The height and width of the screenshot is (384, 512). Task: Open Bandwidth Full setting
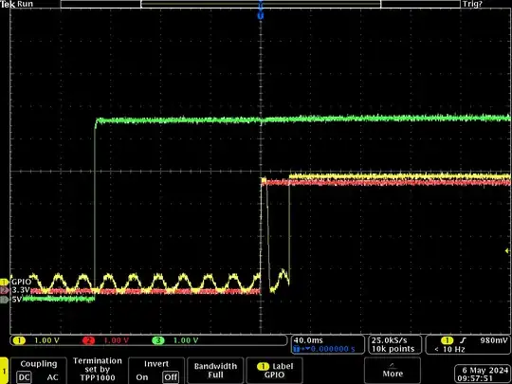point(215,371)
